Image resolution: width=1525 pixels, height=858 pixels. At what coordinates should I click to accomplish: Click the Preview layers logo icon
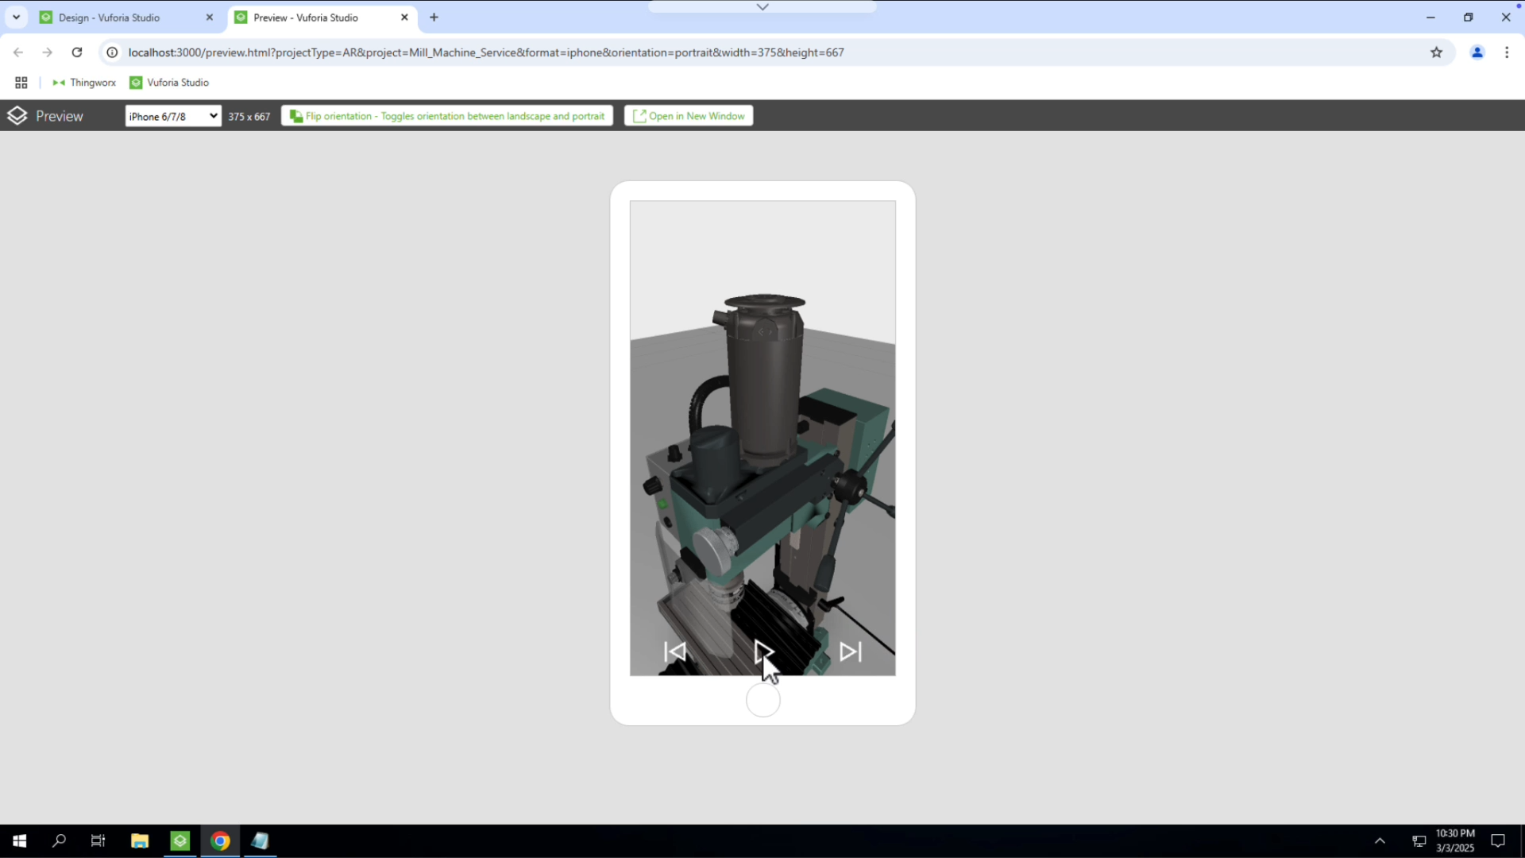17,116
